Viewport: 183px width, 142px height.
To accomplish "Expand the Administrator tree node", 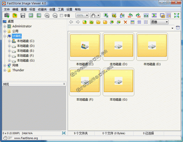I will [5, 26].
